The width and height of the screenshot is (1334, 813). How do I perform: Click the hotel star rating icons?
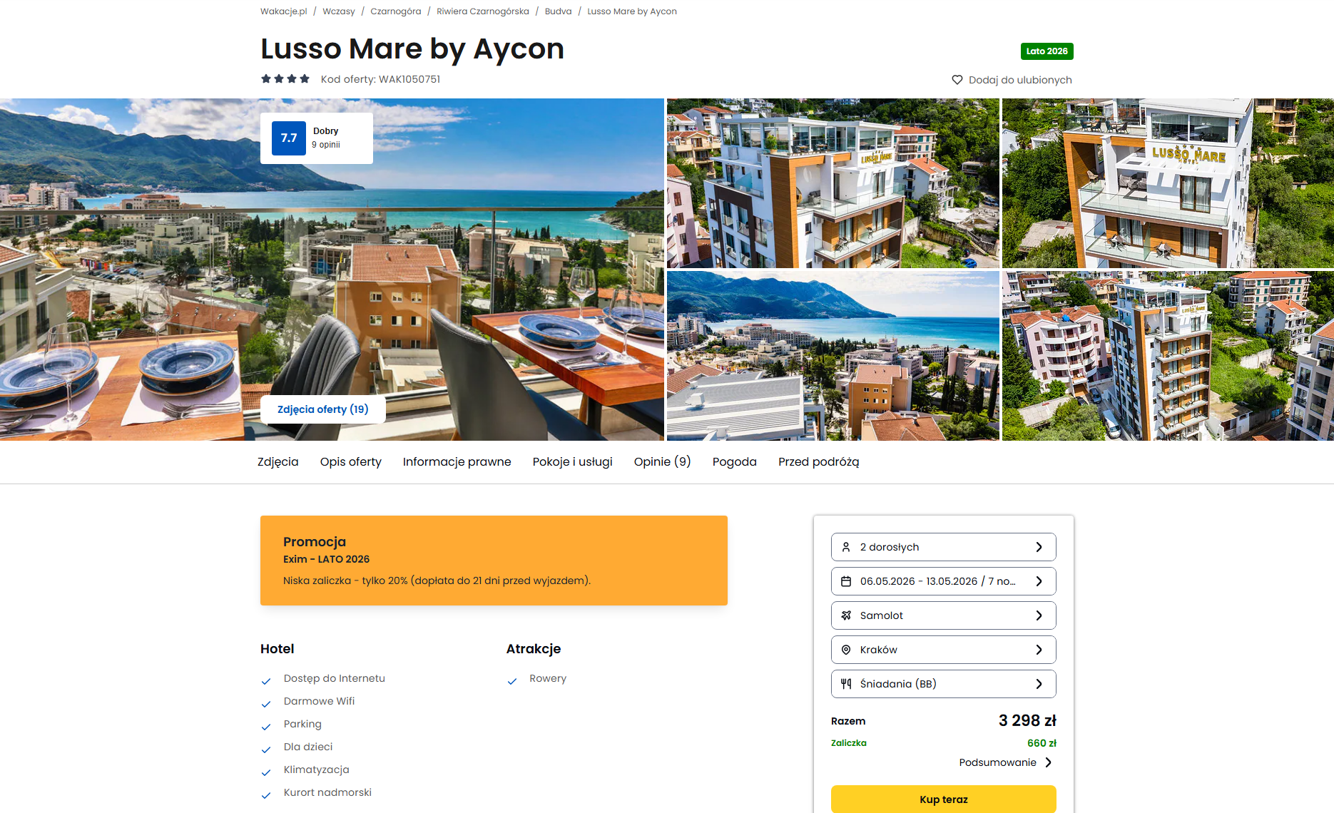285,79
